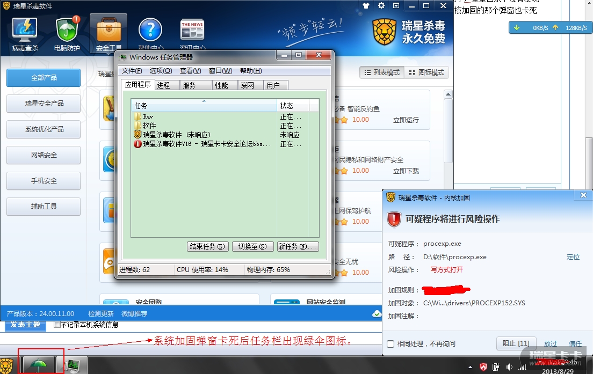Click the red shield tray icon
The image size is (593, 374).
click(483, 367)
